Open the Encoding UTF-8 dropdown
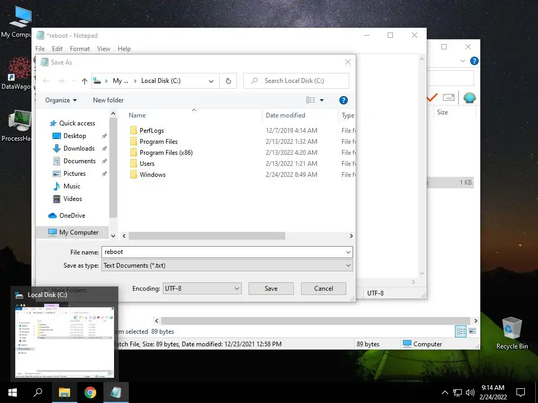 (202, 289)
